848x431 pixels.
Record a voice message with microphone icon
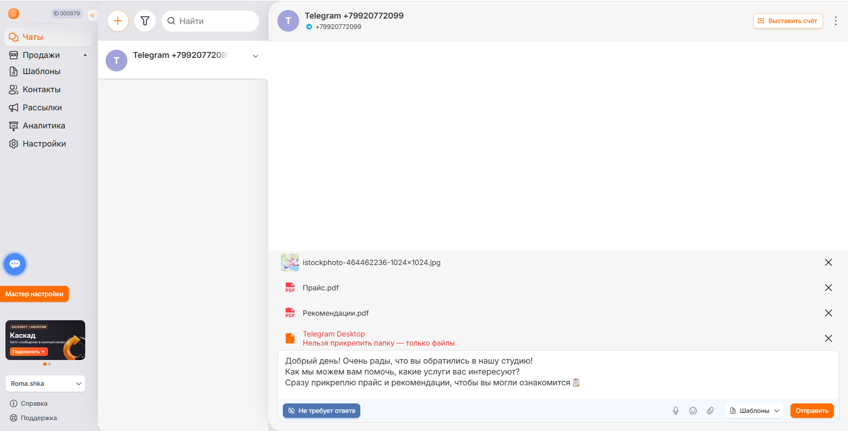[676, 411]
